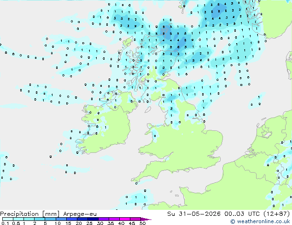The width and height of the screenshot is (292, 225).
Task: Click the "Precipitation [mm]" title text
Action: point(30,214)
